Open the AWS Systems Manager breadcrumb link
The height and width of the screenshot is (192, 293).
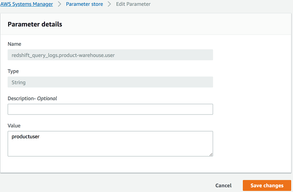(x=26, y=4)
